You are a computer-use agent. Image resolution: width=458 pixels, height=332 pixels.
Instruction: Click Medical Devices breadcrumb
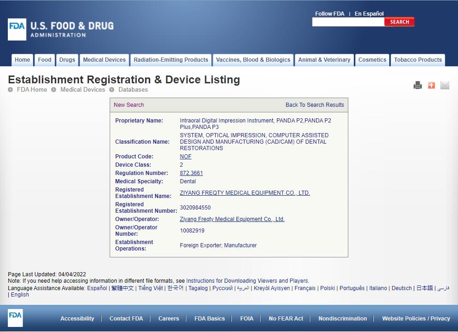(x=82, y=90)
